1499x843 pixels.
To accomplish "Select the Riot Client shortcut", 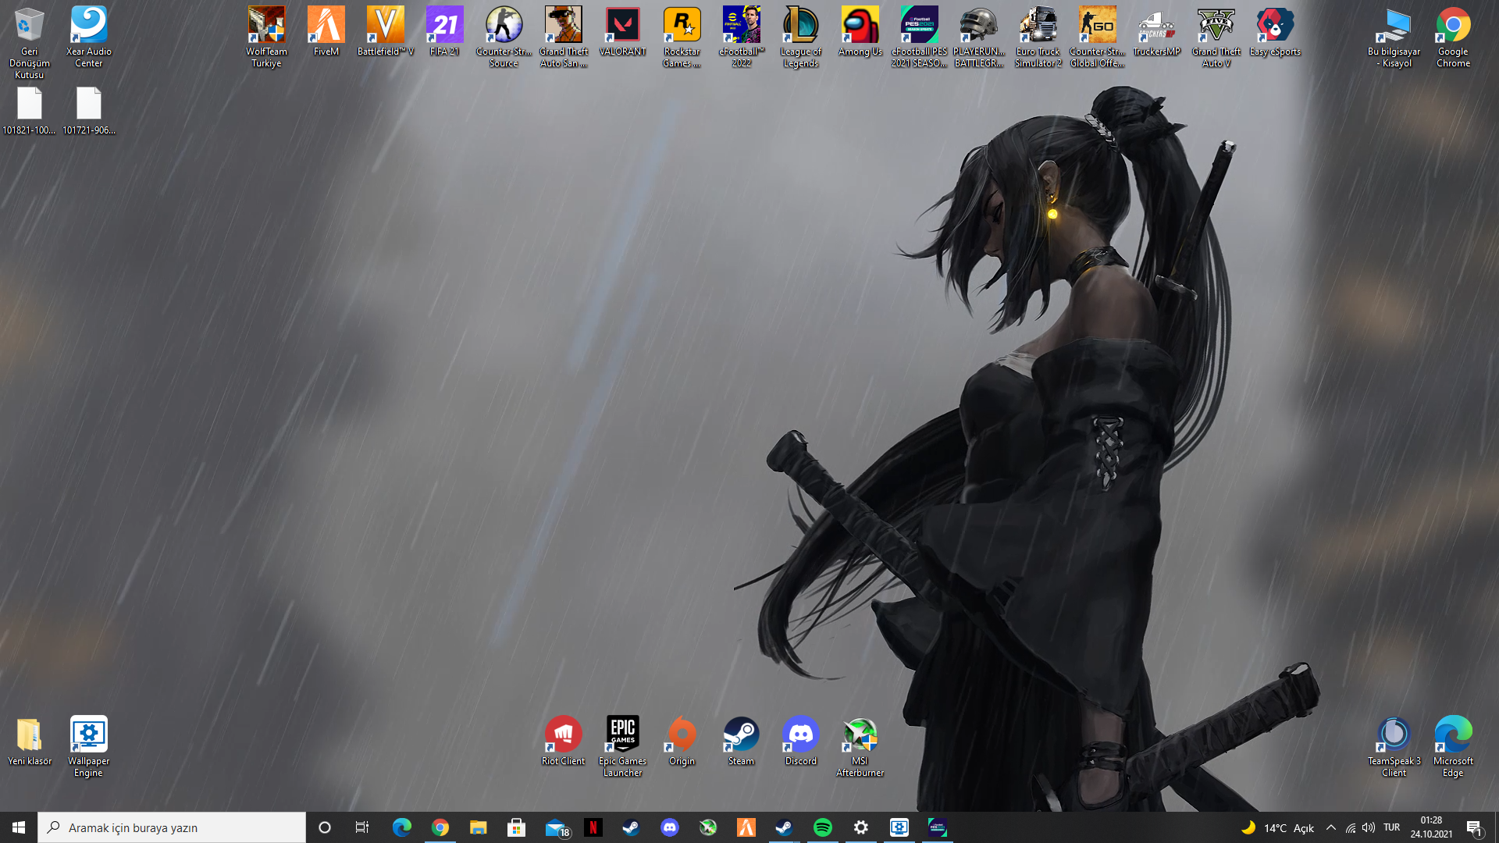I will click(564, 741).
